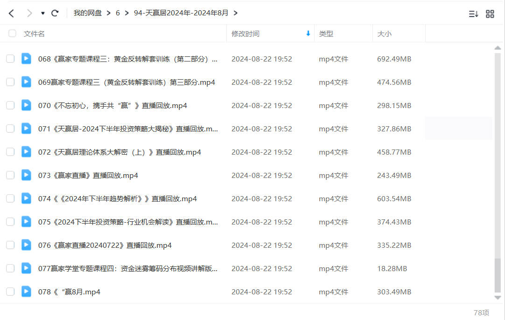Select the checkbox for file 077
This screenshot has width=505, height=320.
tap(10, 268)
